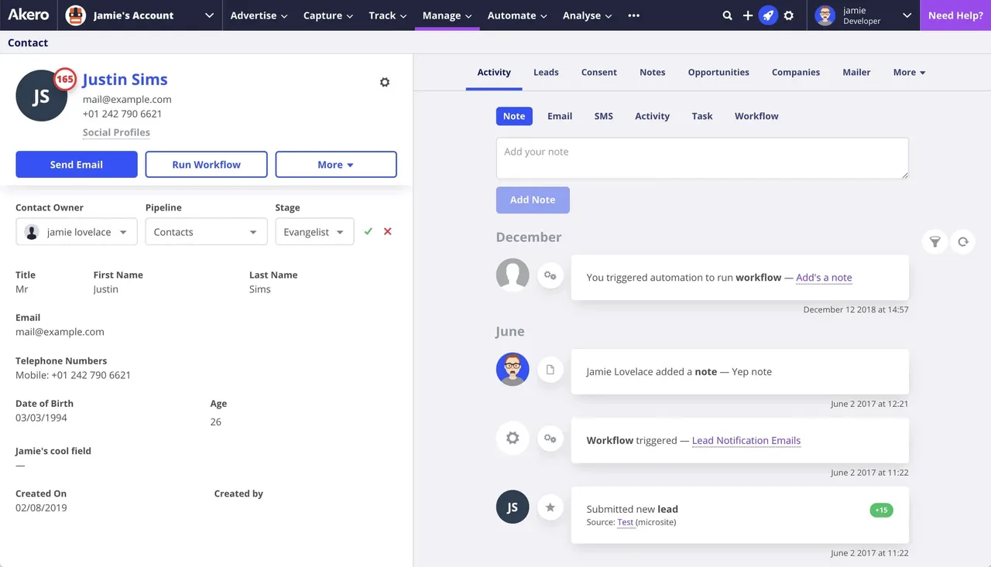
Task: Refresh the activity feed
Action: 963,242
